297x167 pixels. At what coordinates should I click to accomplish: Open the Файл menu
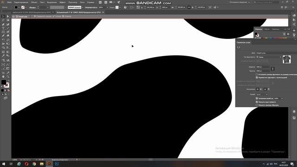[9, 2]
